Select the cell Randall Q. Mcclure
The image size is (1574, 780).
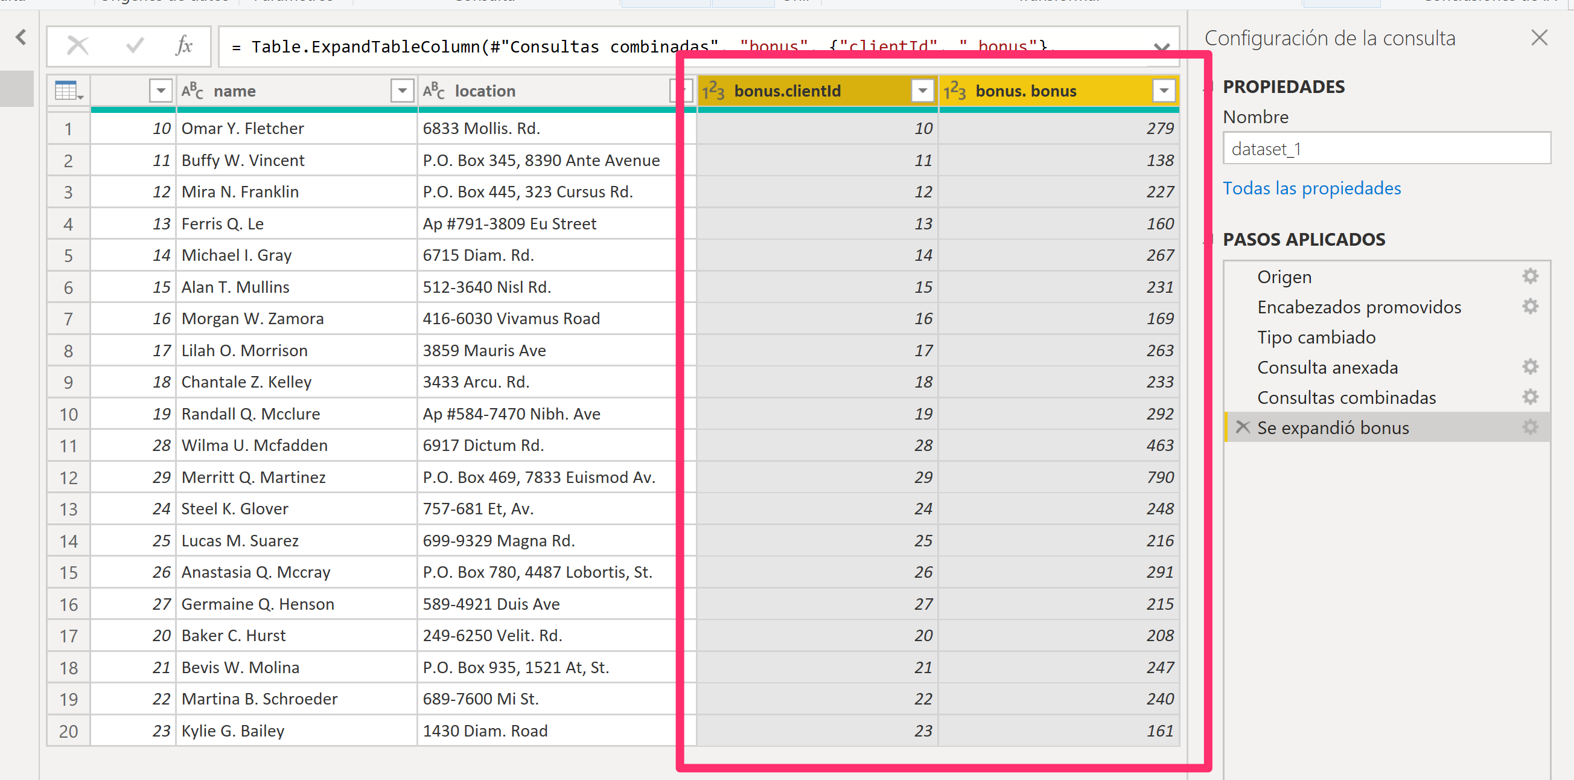296,414
